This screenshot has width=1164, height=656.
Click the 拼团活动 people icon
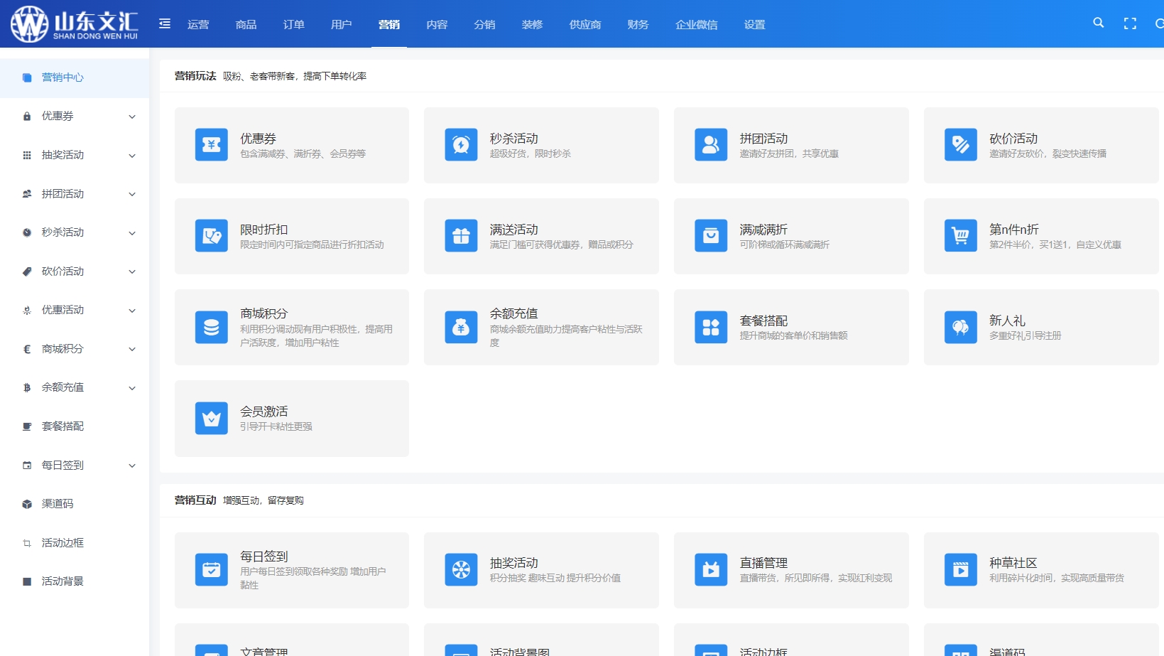(x=711, y=145)
